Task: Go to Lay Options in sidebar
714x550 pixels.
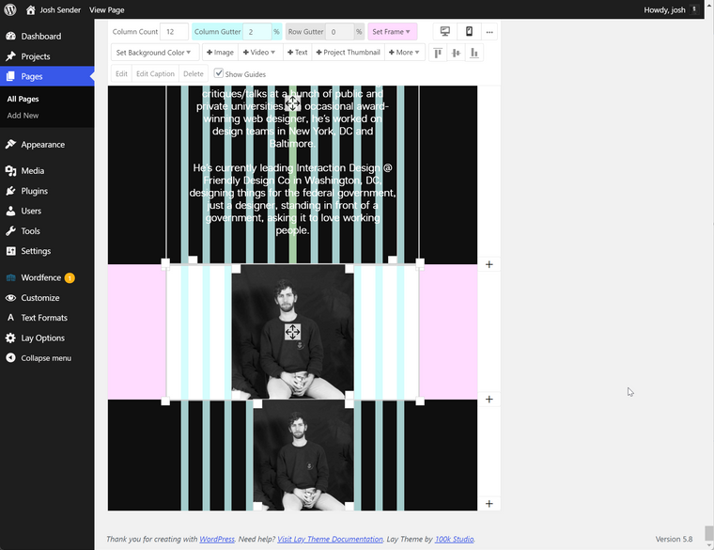Action: click(42, 338)
